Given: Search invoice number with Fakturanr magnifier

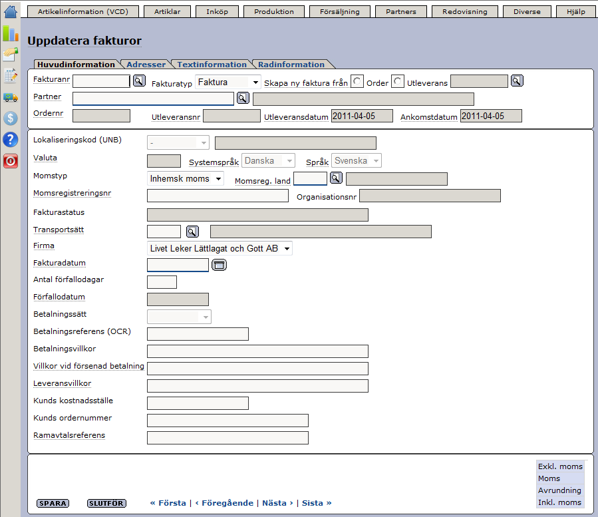Looking at the screenshot, I should pyautogui.click(x=139, y=81).
